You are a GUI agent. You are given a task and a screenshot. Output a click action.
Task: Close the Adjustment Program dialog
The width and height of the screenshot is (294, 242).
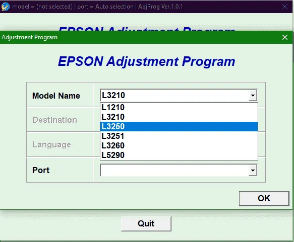point(285,37)
